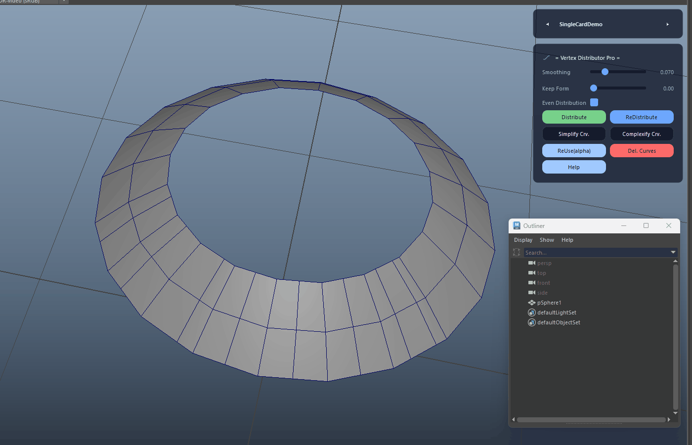Click the Outliner search field
Viewport: 692px width, 445px height.
[596, 252]
